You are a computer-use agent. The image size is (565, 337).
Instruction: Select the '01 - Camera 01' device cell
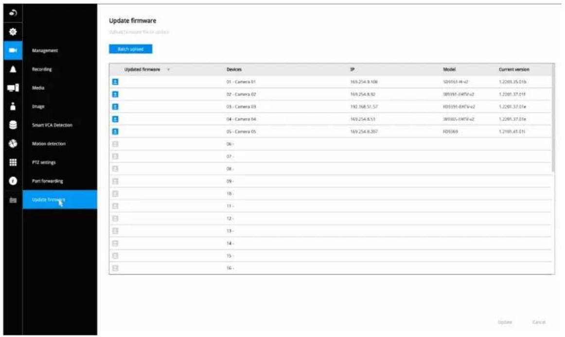tap(241, 82)
